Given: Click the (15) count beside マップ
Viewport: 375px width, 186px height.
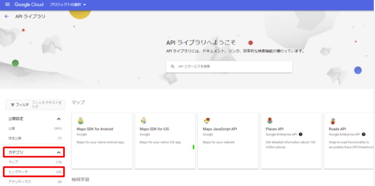Looking at the screenshot, I should tap(59, 162).
